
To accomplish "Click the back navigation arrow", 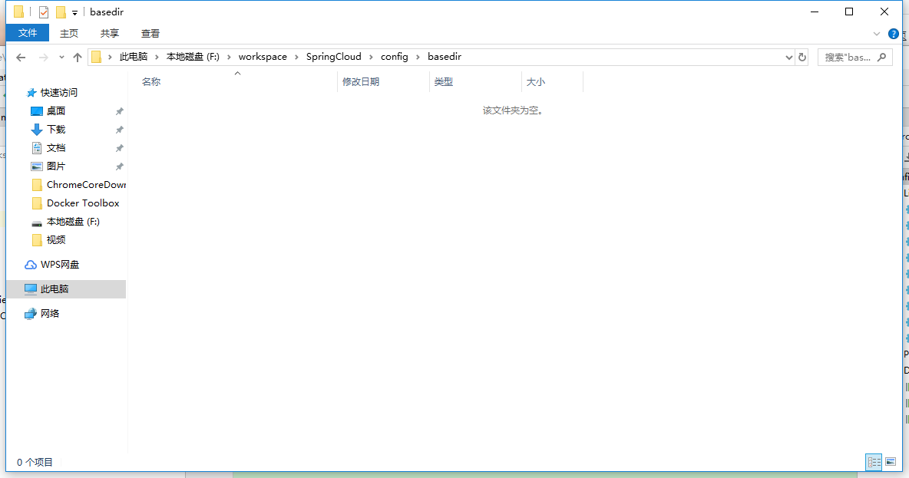I will (x=21, y=57).
